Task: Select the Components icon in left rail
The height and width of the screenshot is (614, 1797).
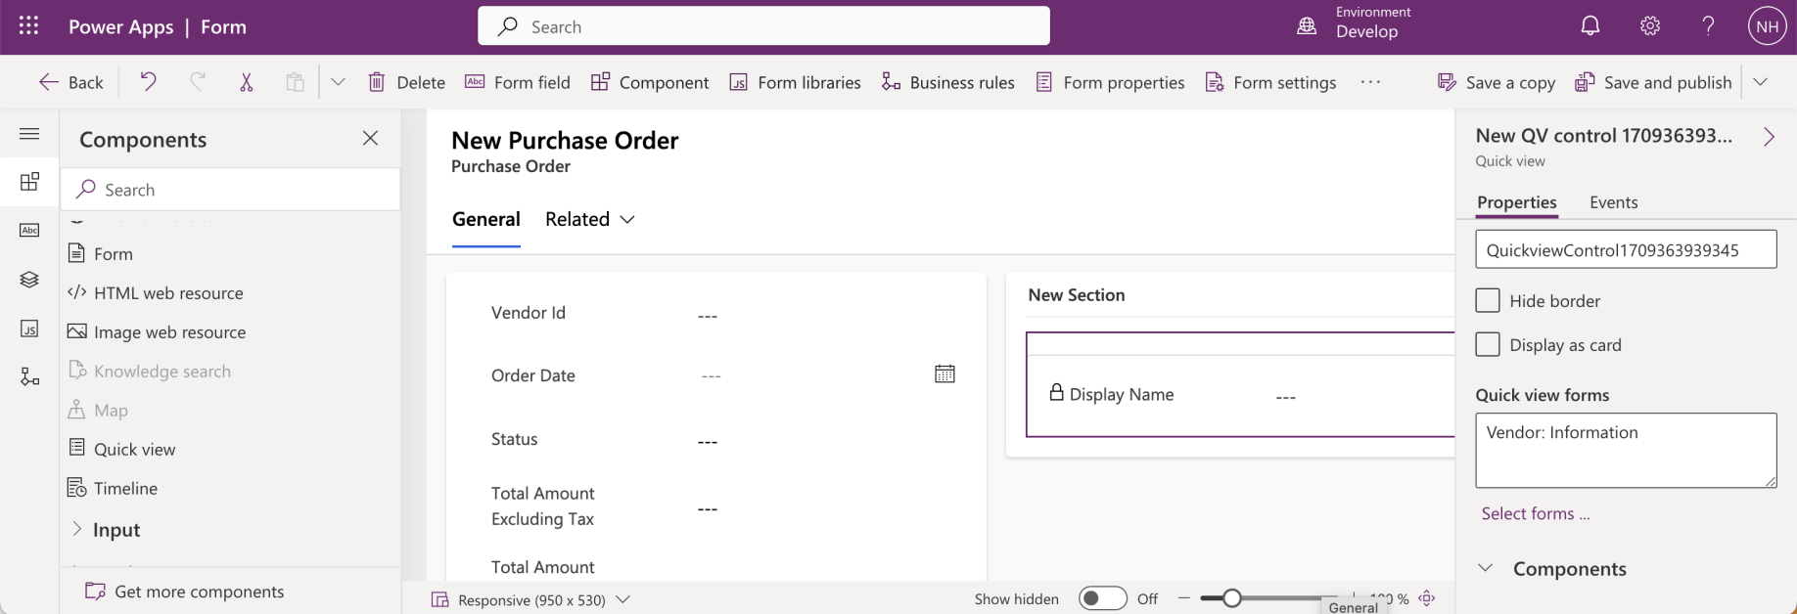Action: (x=29, y=182)
